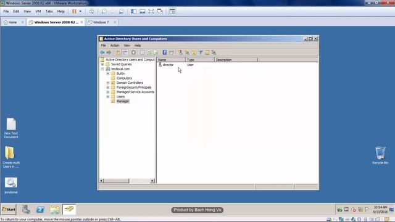Click the tree pane horizontal scrollbar thumb

pos(116,181)
